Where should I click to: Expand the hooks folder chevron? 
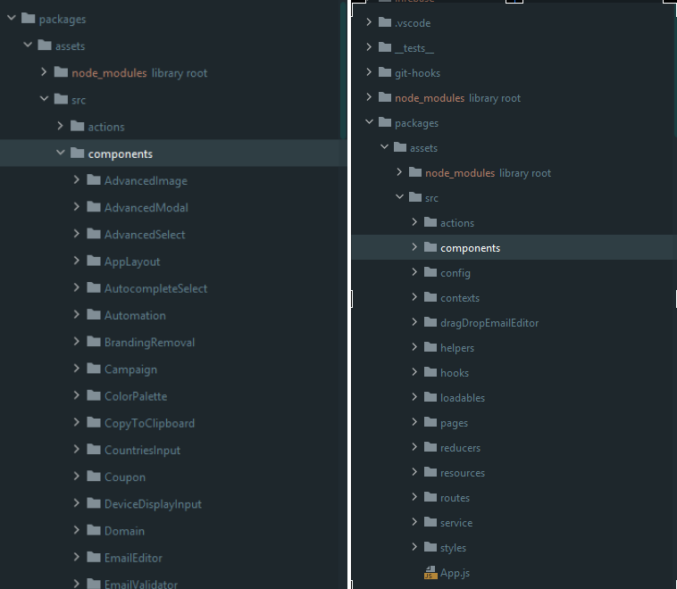tap(416, 372)
